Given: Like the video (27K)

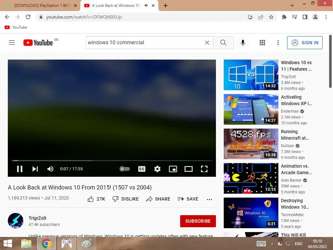Looking at the screenshot, I should (x=96, y=199).
